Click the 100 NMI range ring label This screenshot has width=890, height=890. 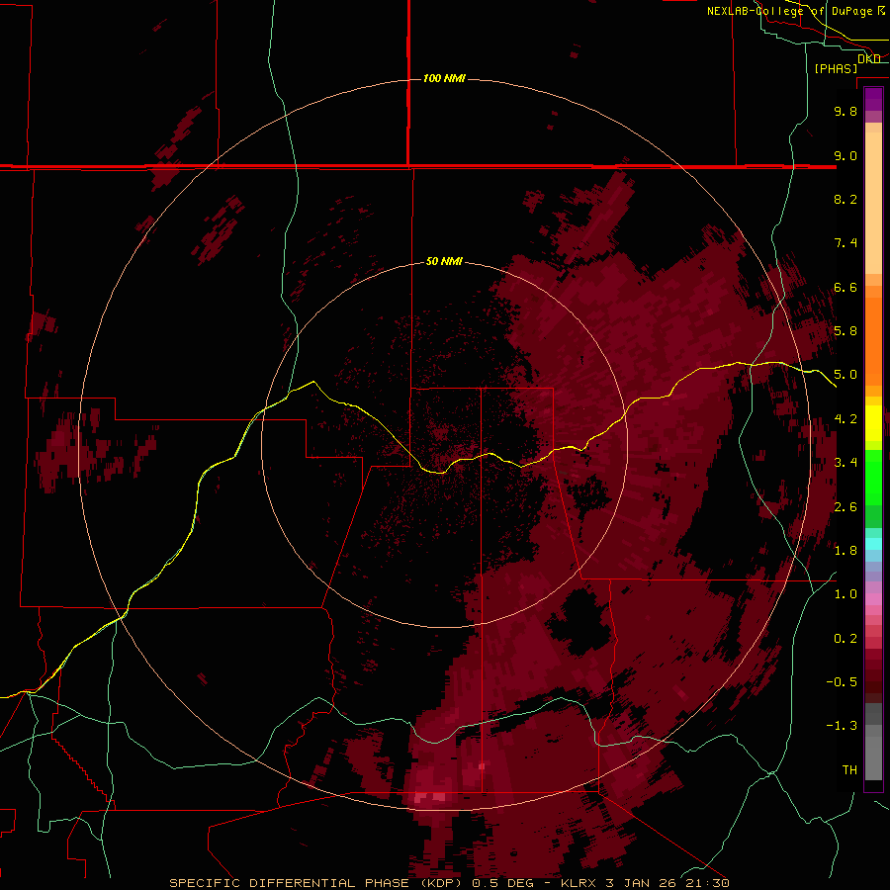coord(444,78)
